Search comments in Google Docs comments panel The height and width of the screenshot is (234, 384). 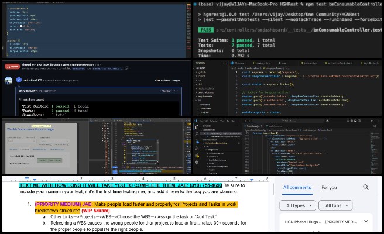point(366,187)
